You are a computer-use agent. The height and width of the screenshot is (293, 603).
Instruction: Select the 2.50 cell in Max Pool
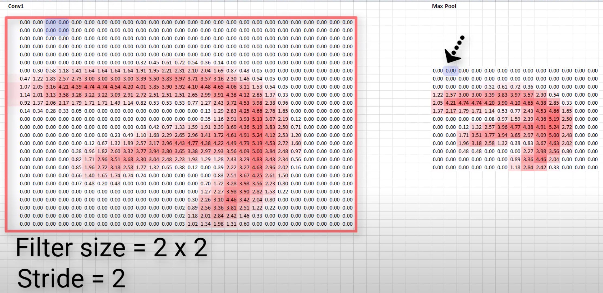pyautogui.click(x=567, y=119)
